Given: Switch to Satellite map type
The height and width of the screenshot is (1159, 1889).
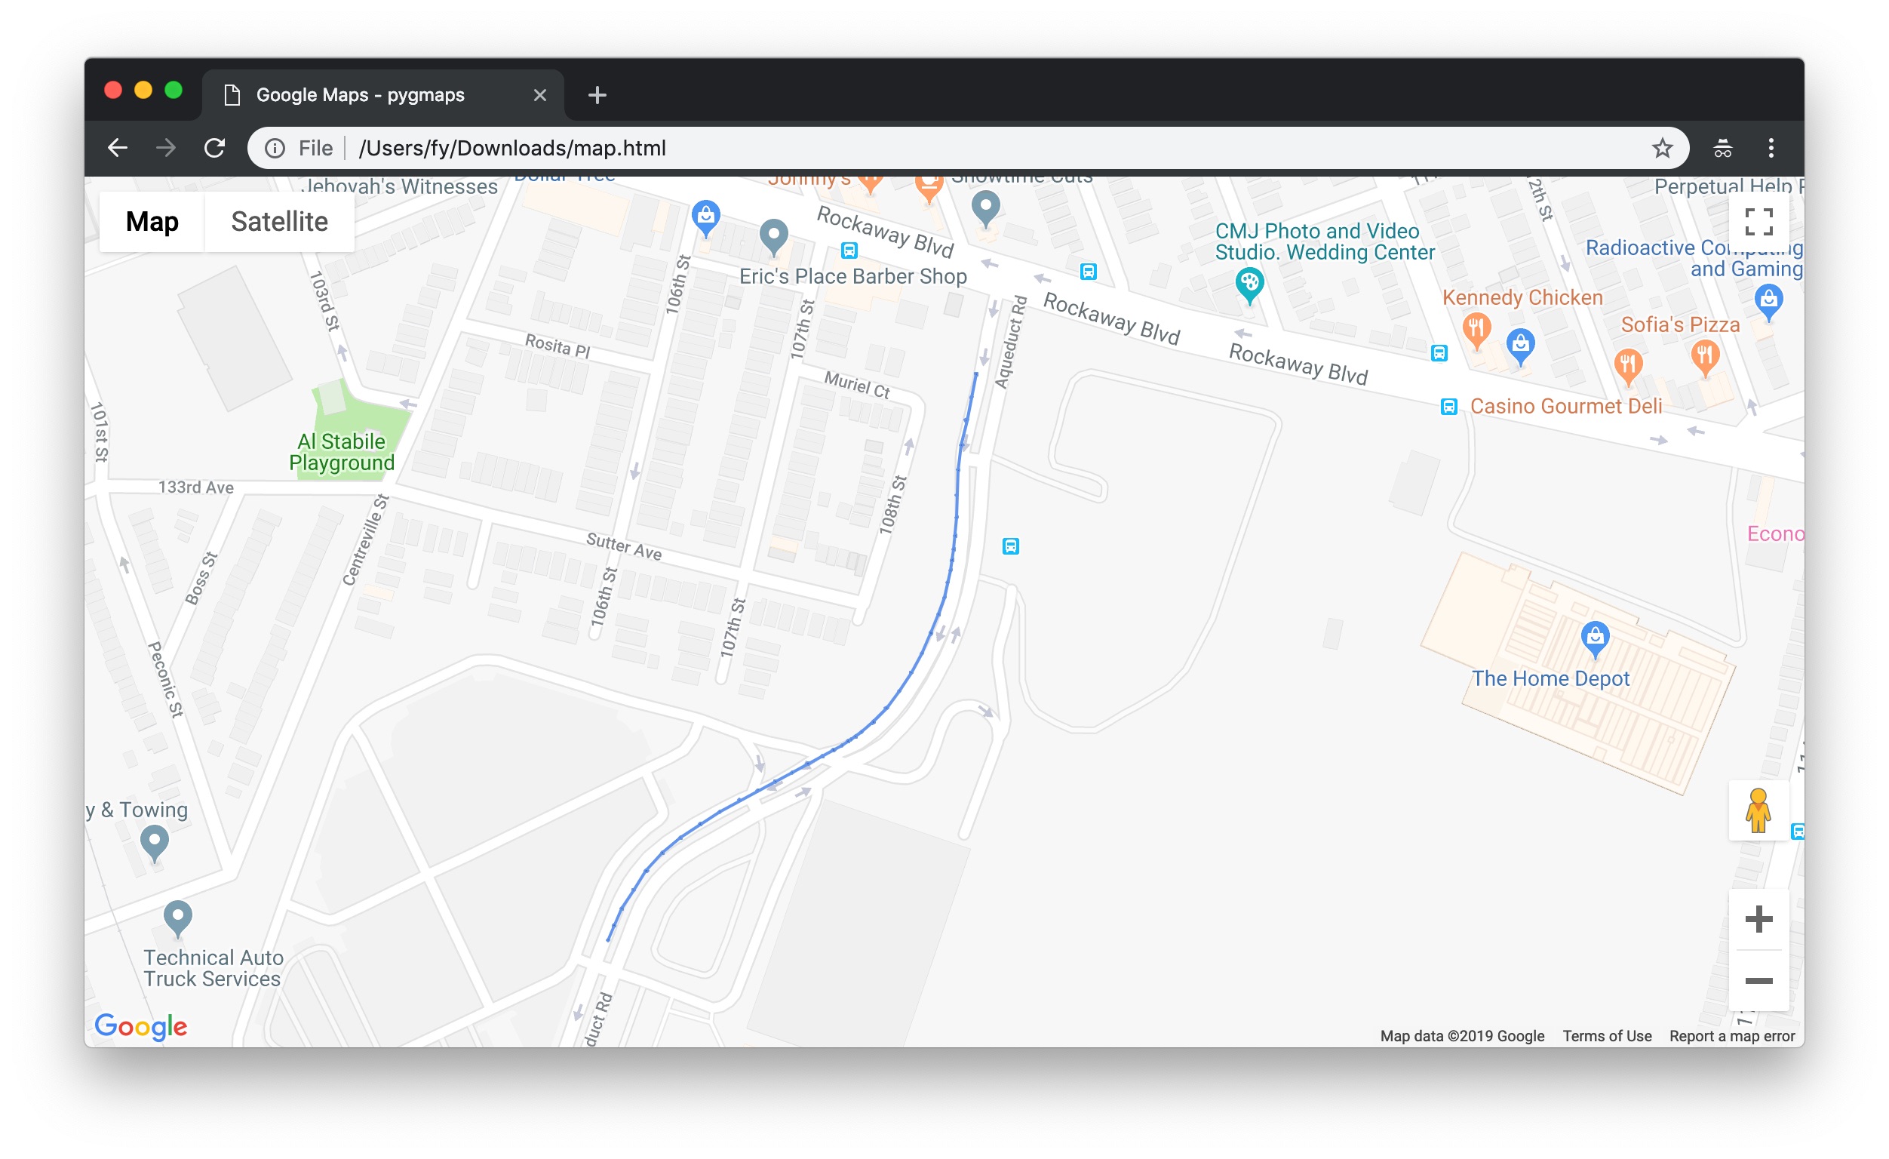Looking at the screenshot, I should pos(279,222).
